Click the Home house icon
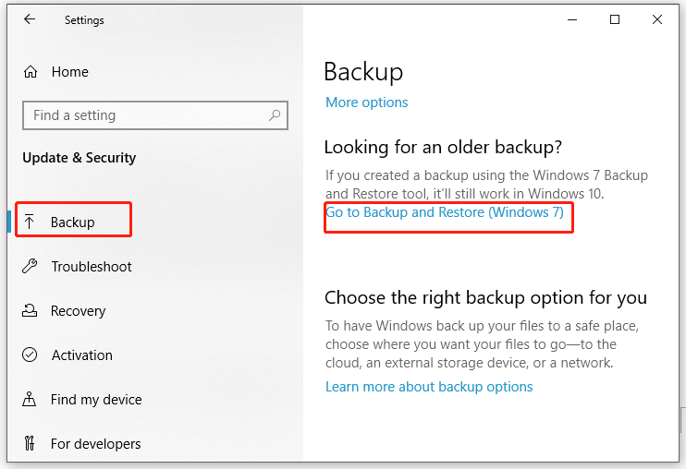This screenshot has height=469, width=686. pyautogui.click(x=31, y=71)
